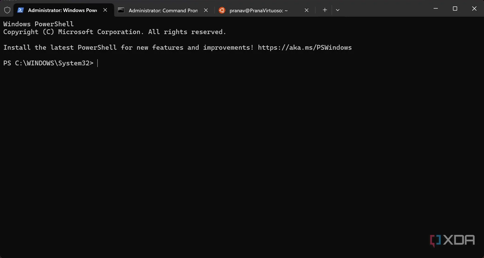Click the Copyright Microsoft Corporation text line
Viewport: 484px width, 258px height.
coord(114,32)
